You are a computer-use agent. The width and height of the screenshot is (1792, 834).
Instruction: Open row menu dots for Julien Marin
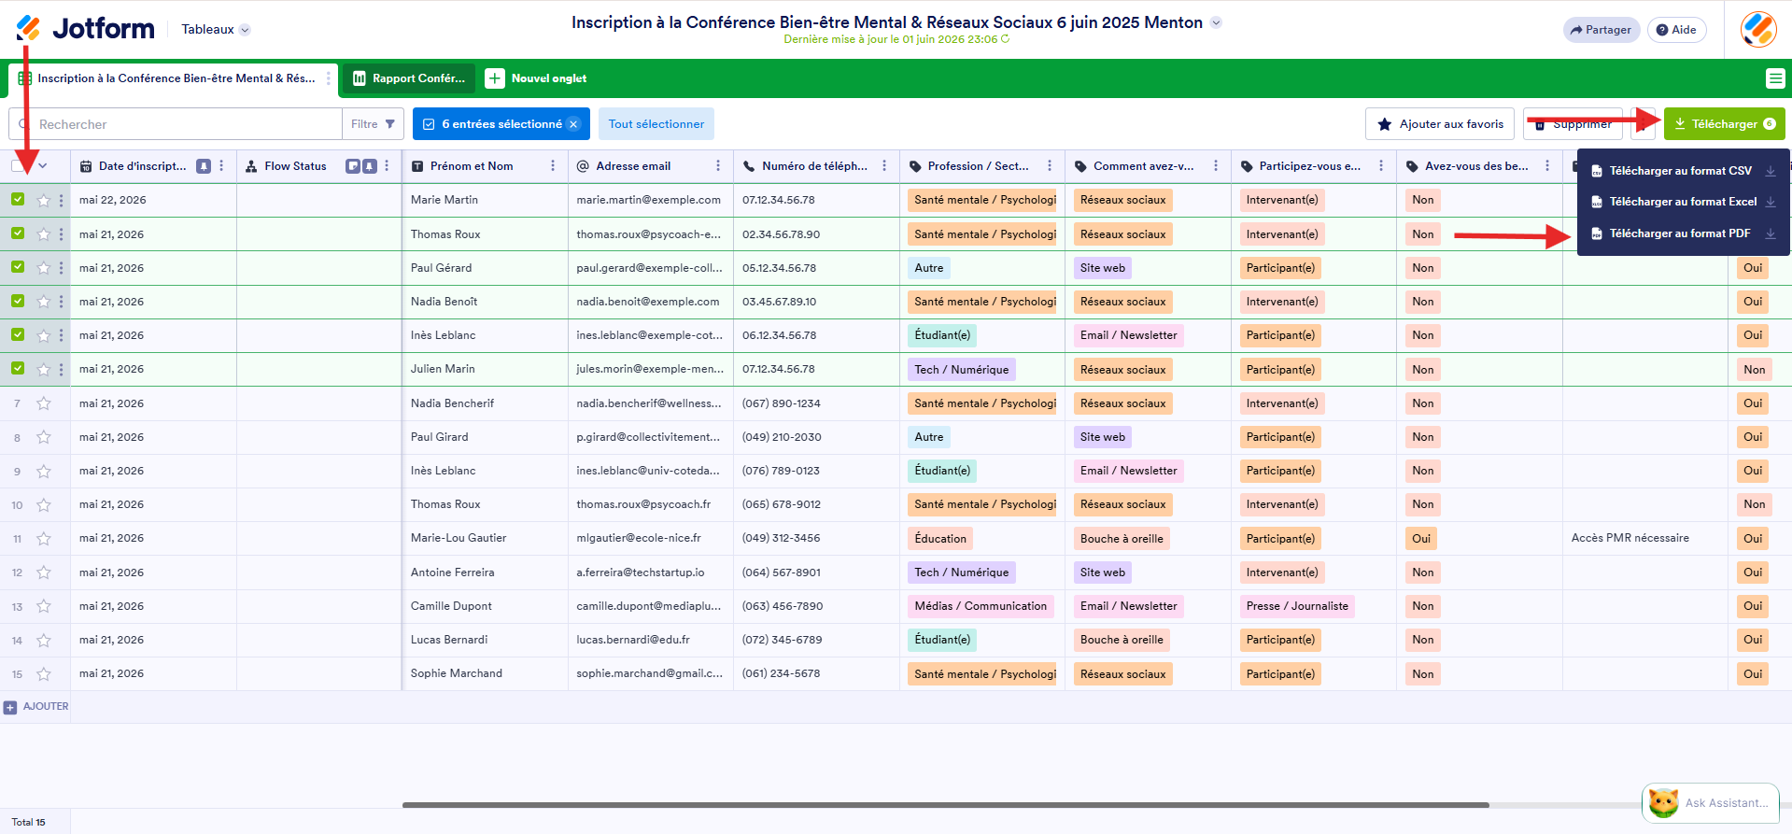pyautogui.click(x=62, y=369)
